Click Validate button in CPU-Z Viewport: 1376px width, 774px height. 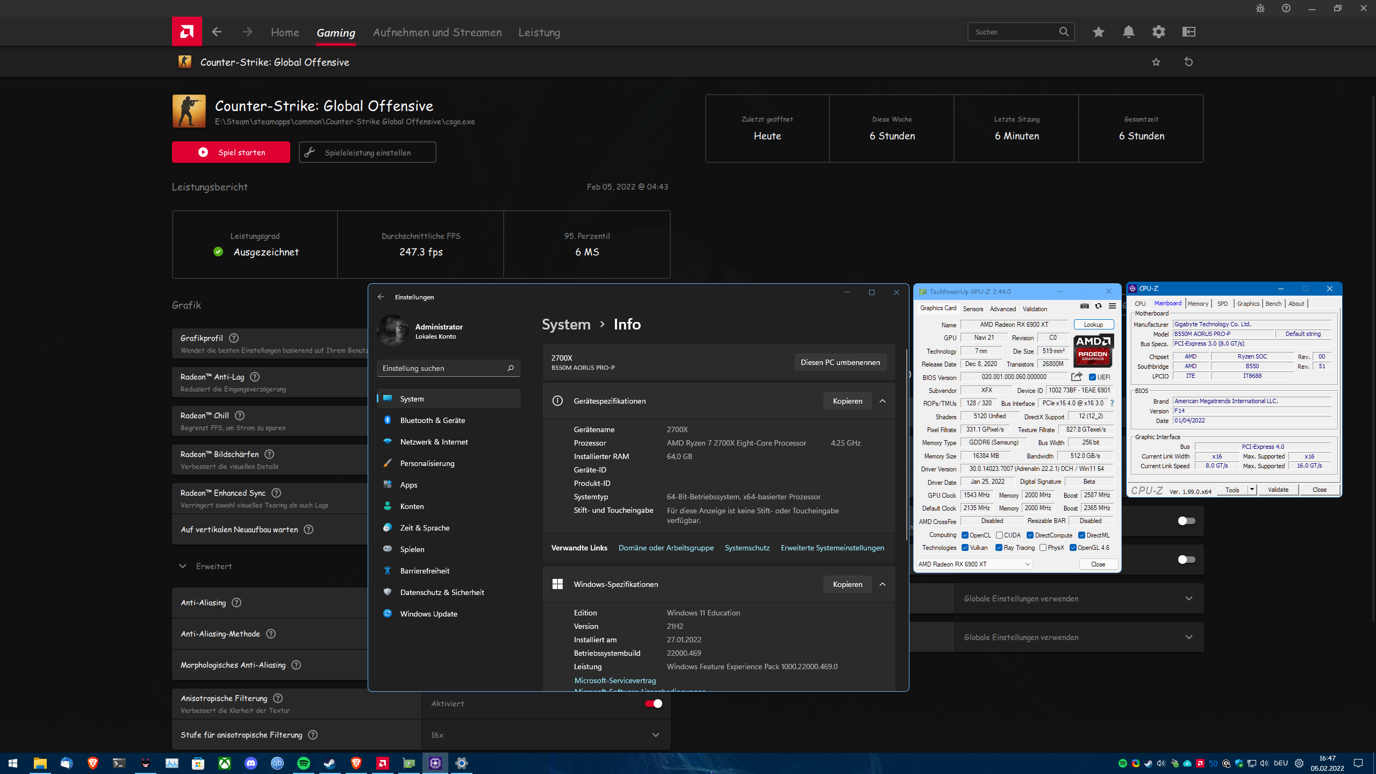click(x=1278, y=490)
